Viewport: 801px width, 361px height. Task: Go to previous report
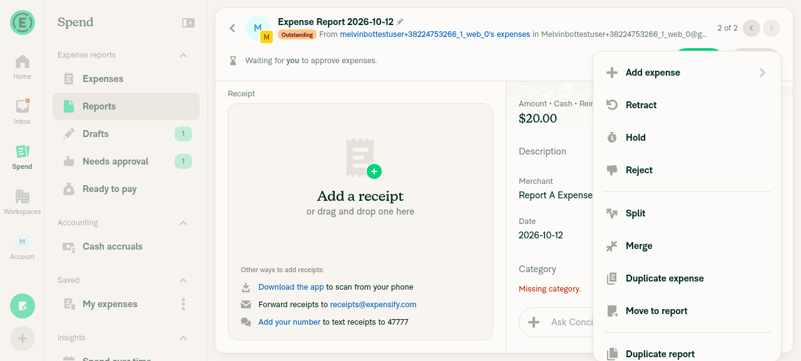752,28
